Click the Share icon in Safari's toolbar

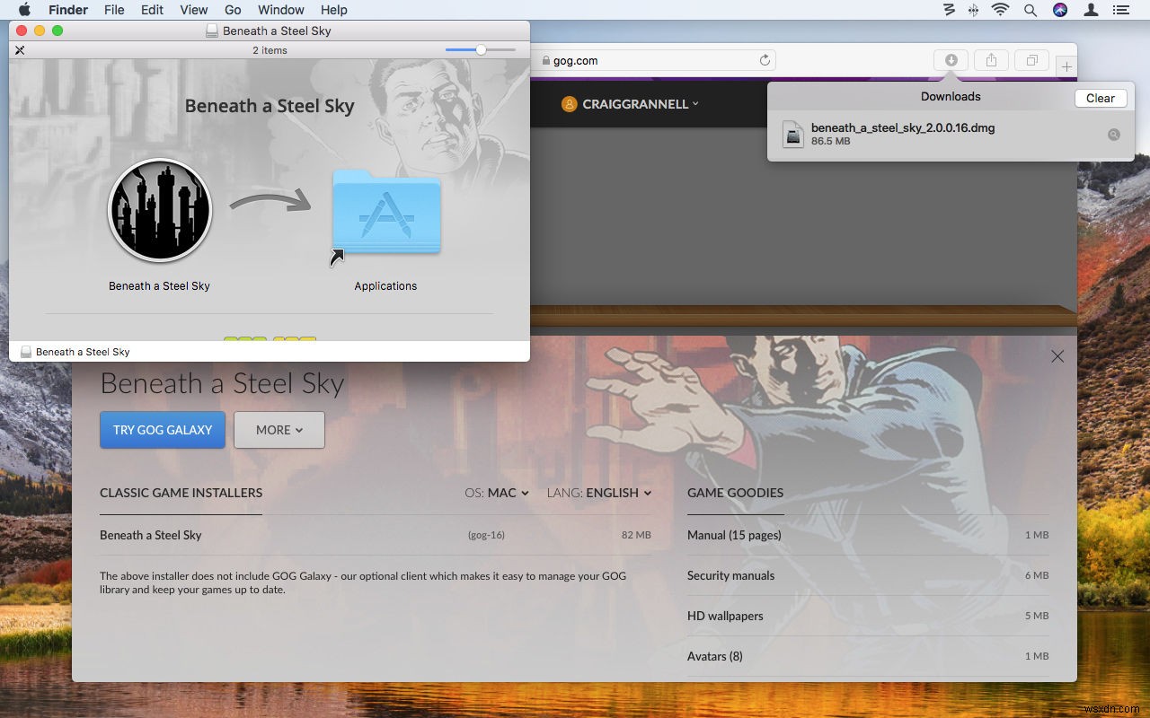991,59
